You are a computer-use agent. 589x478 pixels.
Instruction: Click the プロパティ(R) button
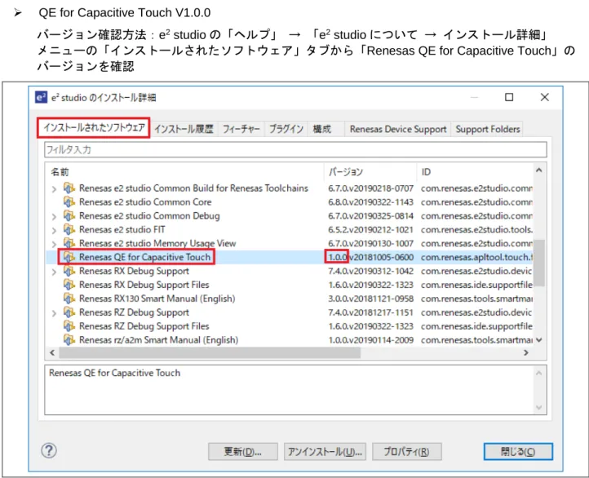pyautogui.click(x=406, y=451)
